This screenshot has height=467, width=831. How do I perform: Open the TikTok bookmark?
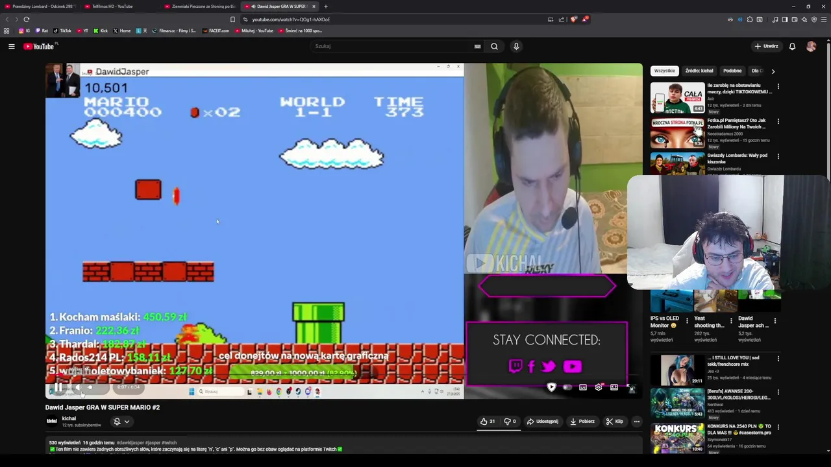tap(62, 30)
